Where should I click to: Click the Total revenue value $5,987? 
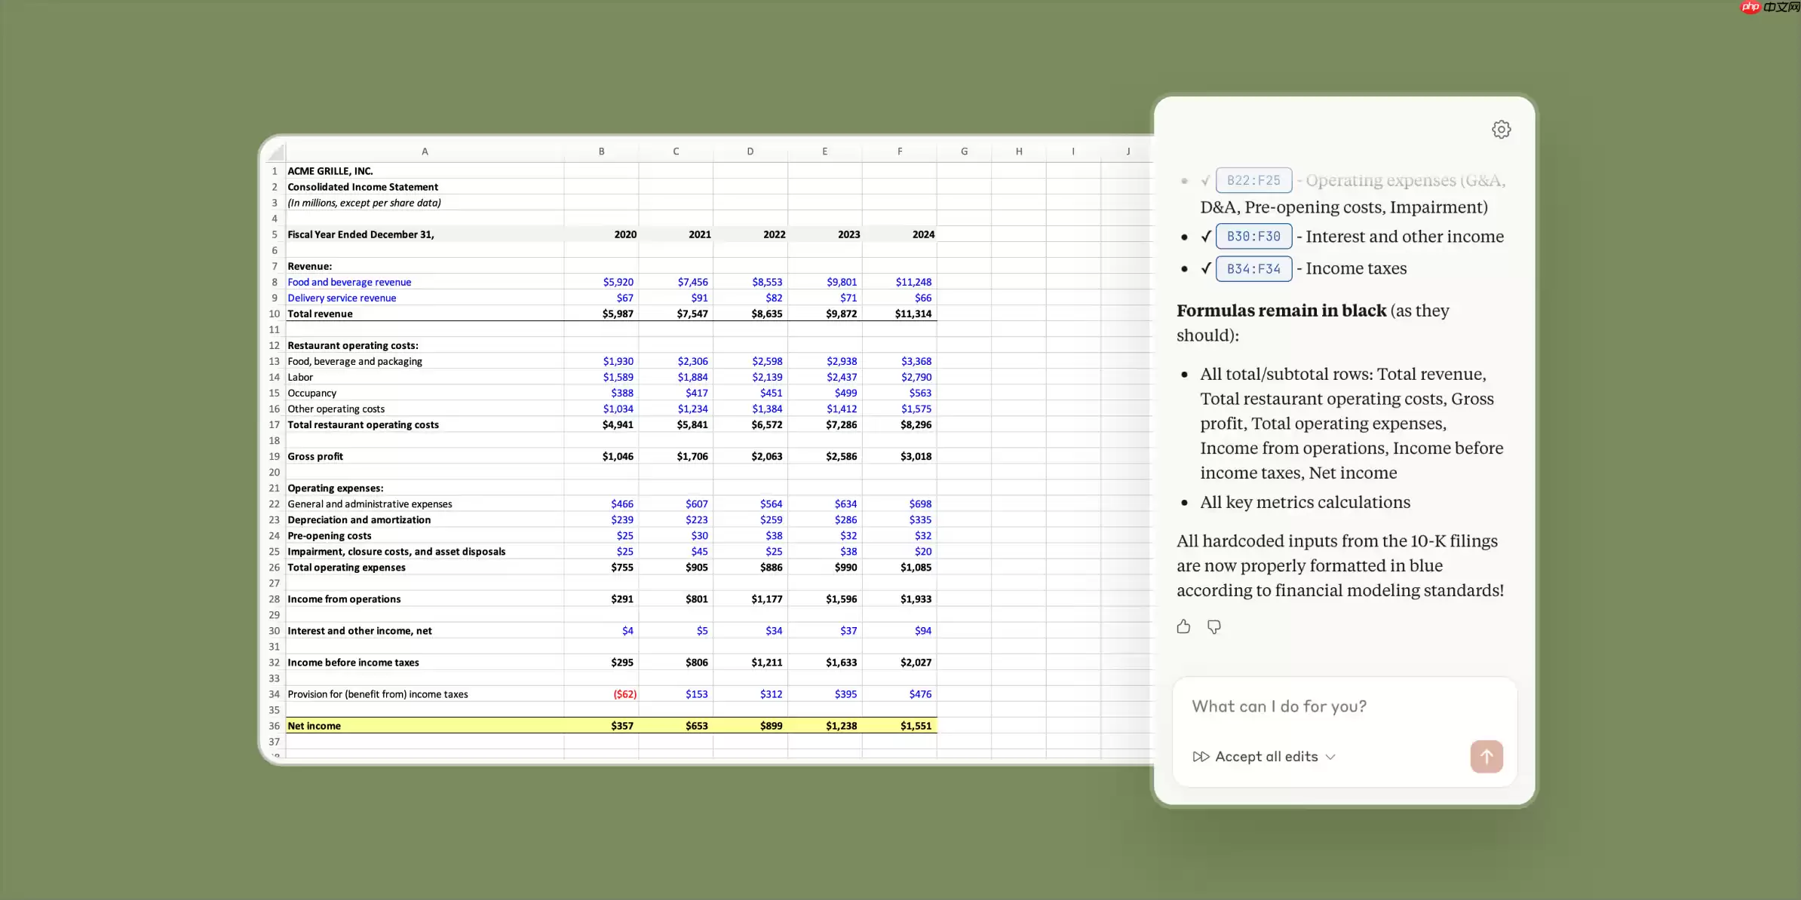click(618, 314)
